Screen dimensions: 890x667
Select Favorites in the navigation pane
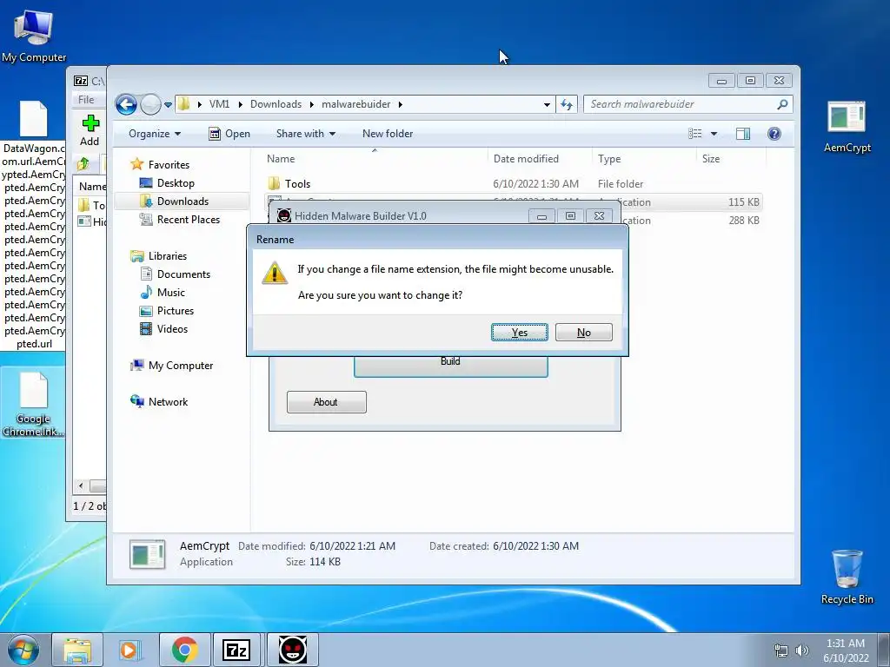click(x=169, y=165)
